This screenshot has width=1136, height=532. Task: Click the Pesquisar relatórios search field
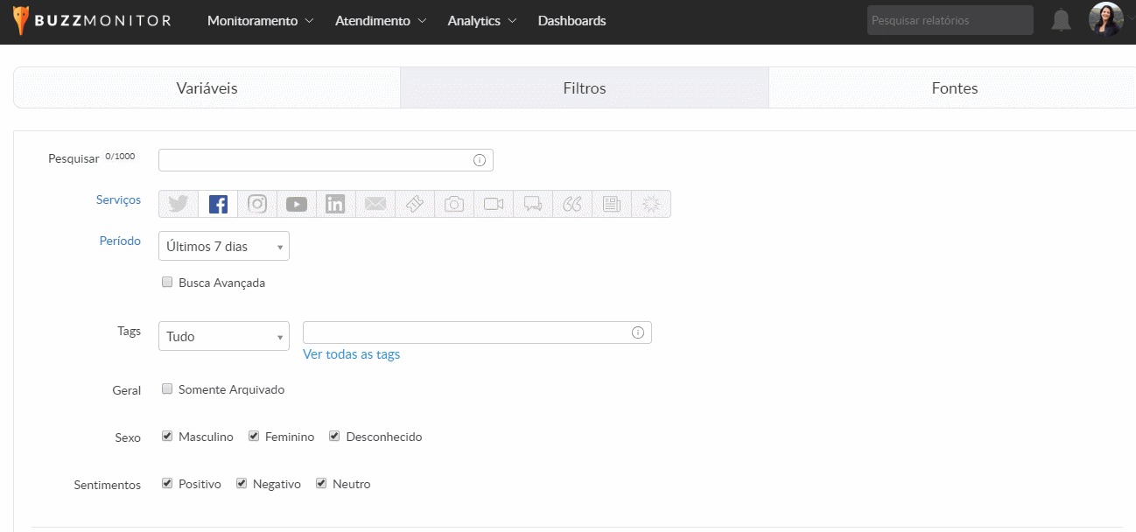pyautogui.click(x=950, y=21)
